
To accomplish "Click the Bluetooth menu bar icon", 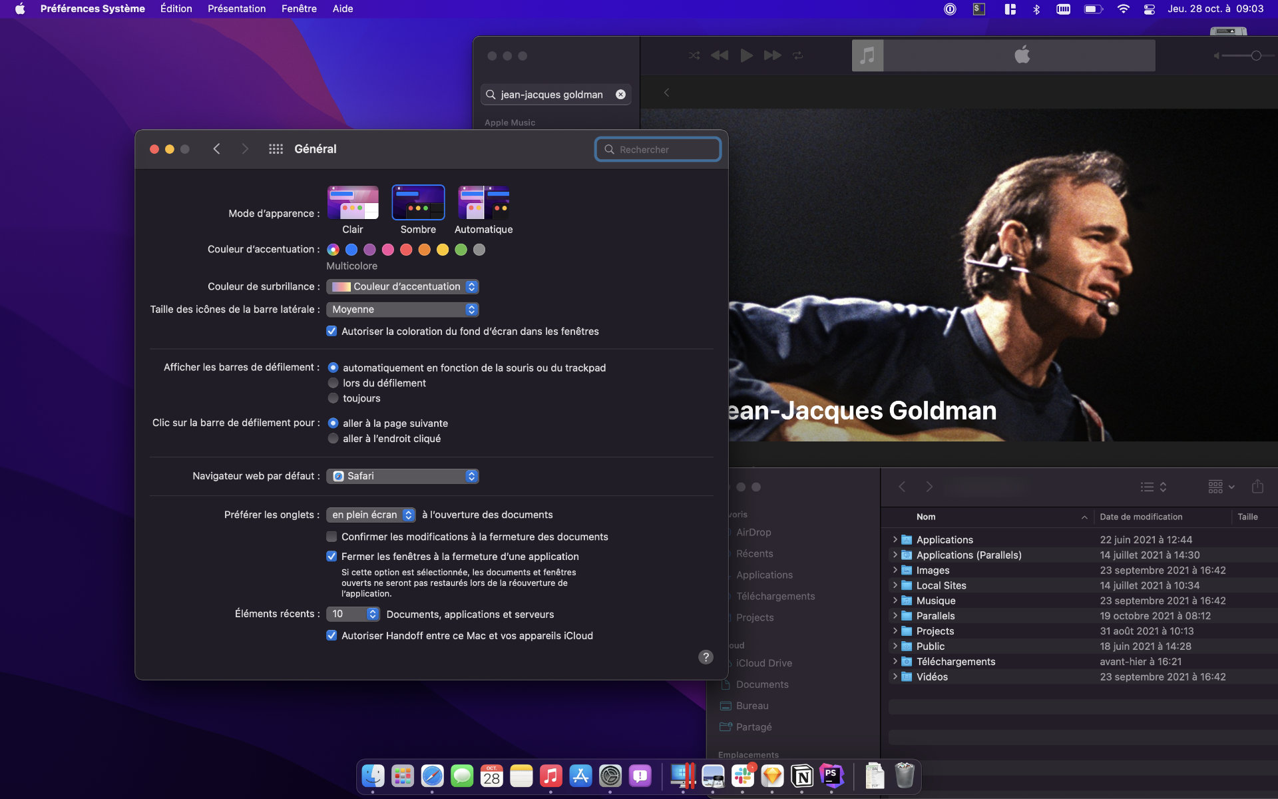I will (1036, 9).
